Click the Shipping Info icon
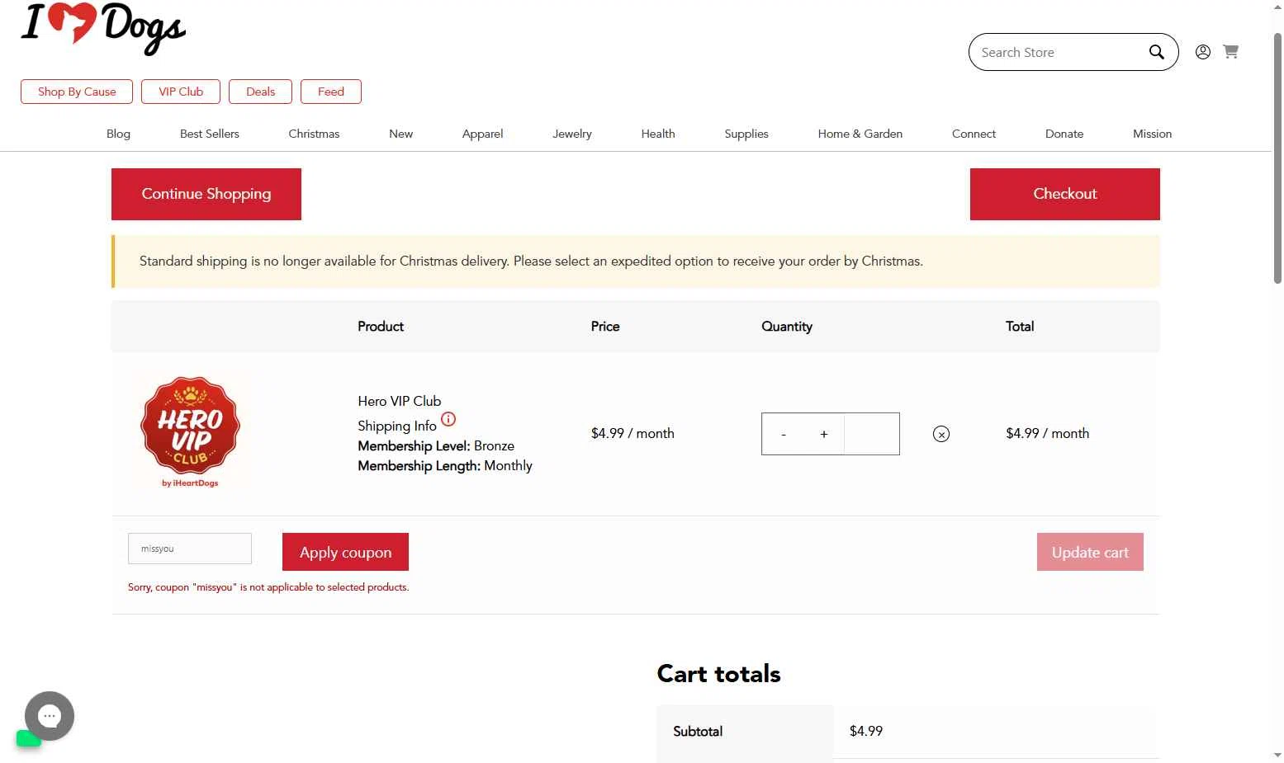This screenshot has height=763, width=1284. point(448,419)
